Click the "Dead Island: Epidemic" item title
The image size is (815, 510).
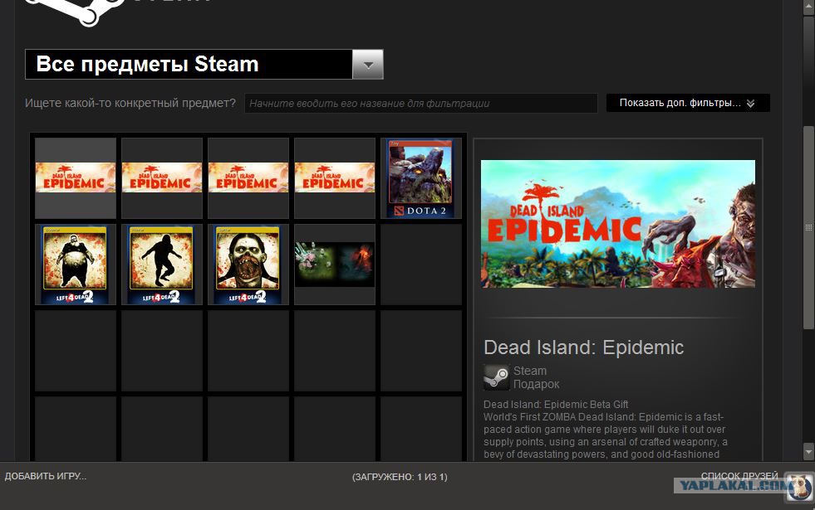tap(583, 347)
